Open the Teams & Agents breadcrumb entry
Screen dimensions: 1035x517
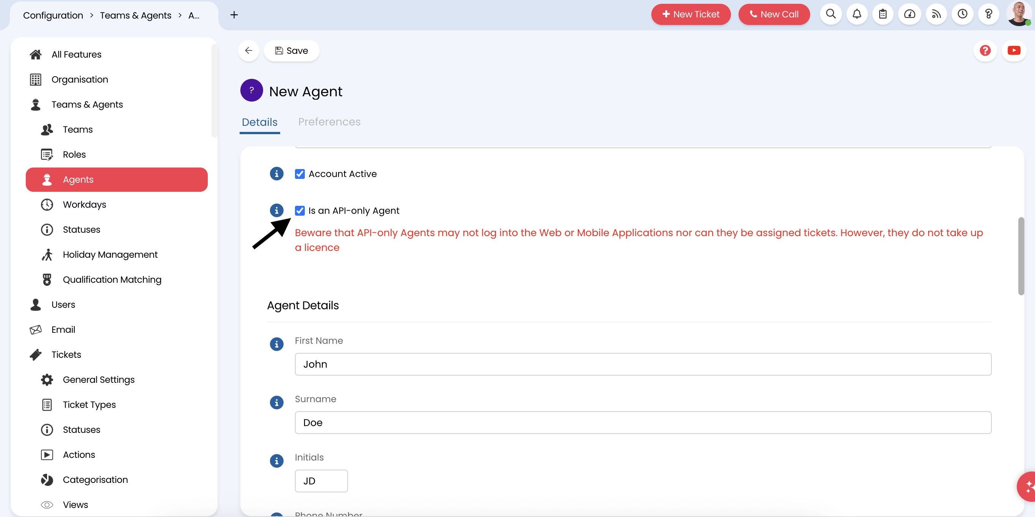pyautogui.click(x=135, y=15)
